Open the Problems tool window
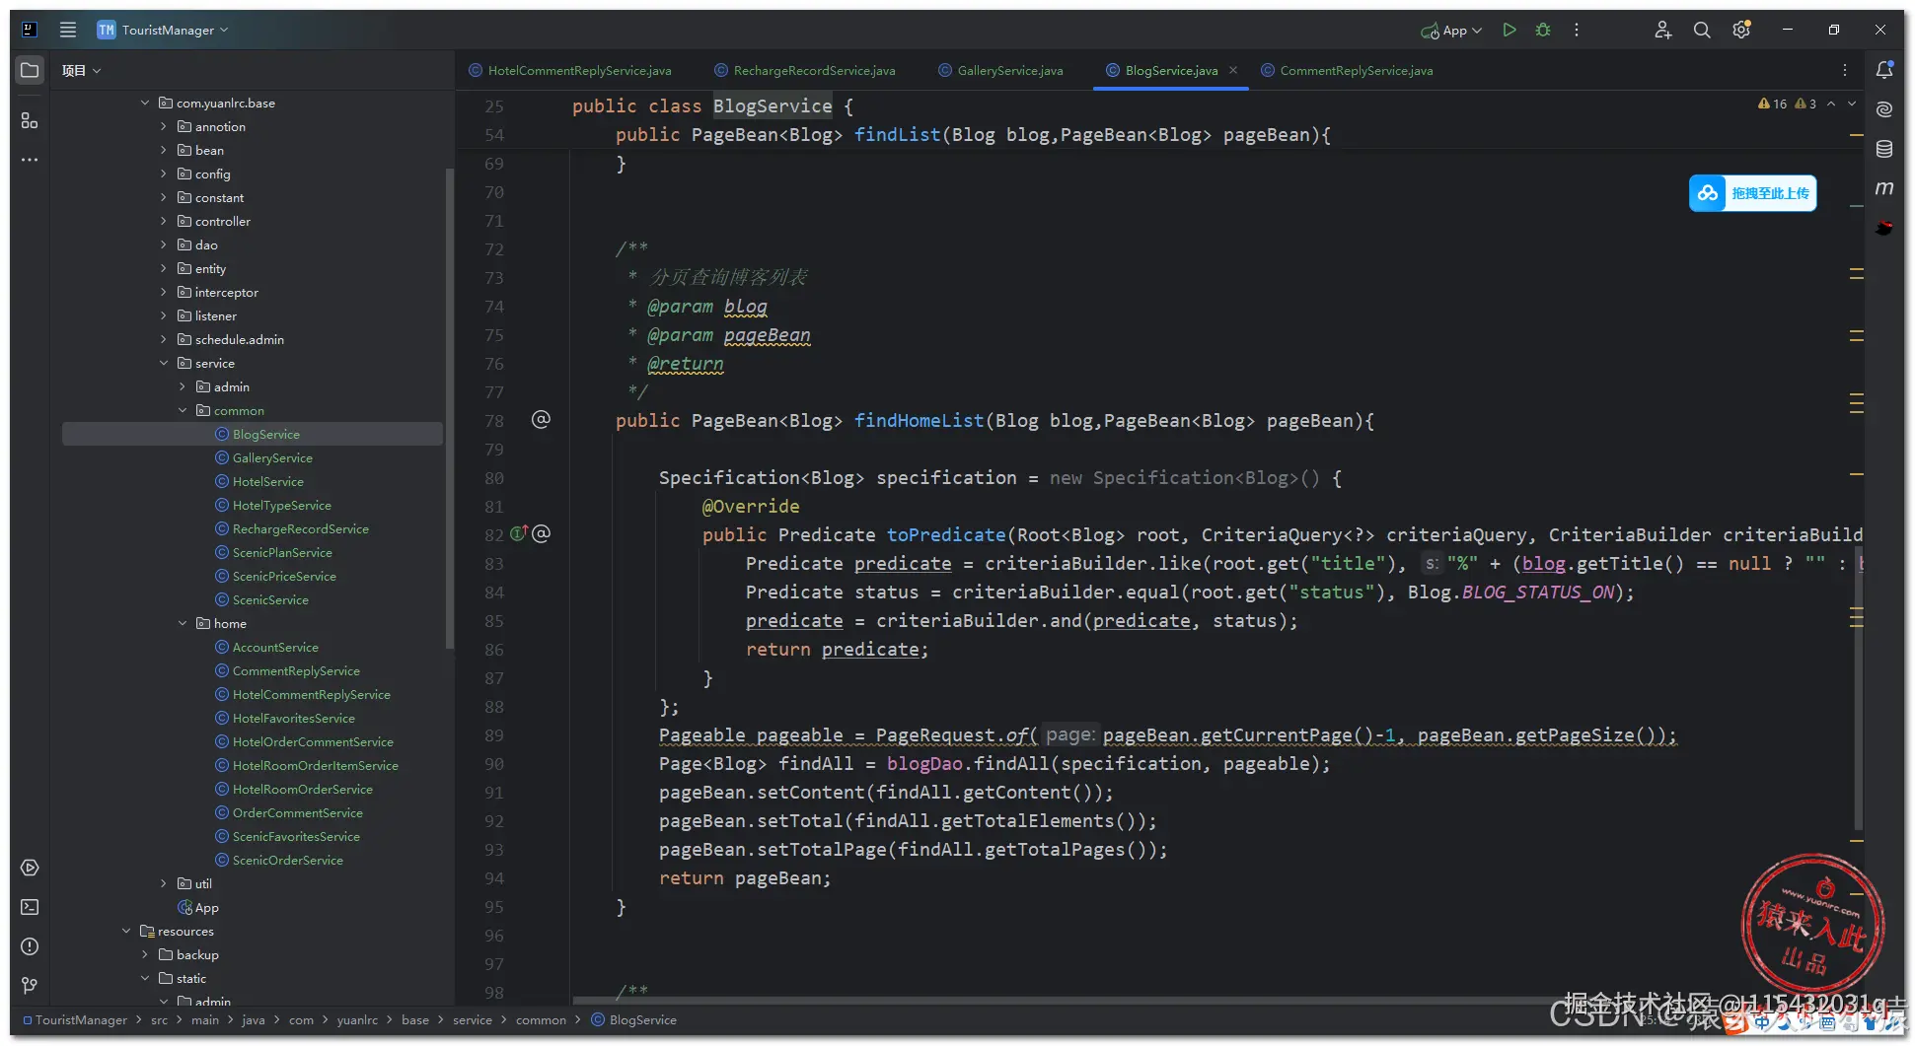Viewport: 1915px width, 1046px height. click(x=30, y=946)
